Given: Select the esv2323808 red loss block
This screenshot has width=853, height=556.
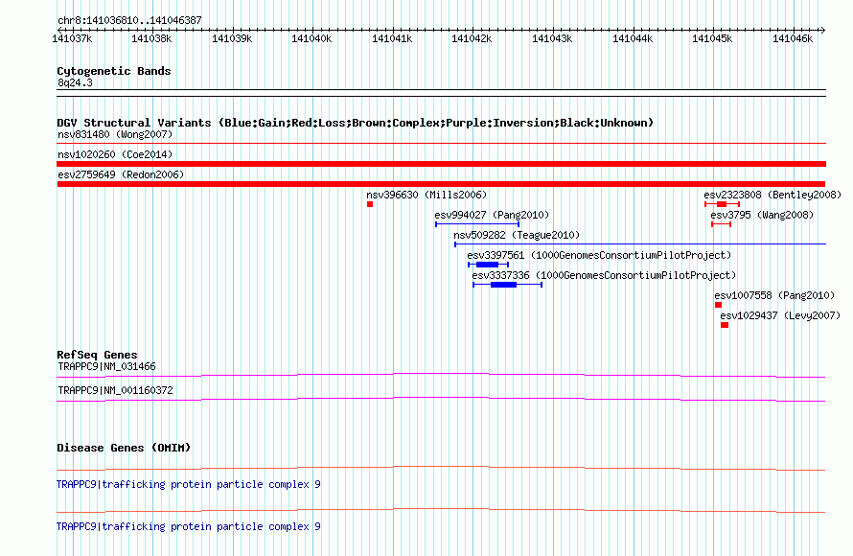Looking at the screenshot, I should (722, 204).
